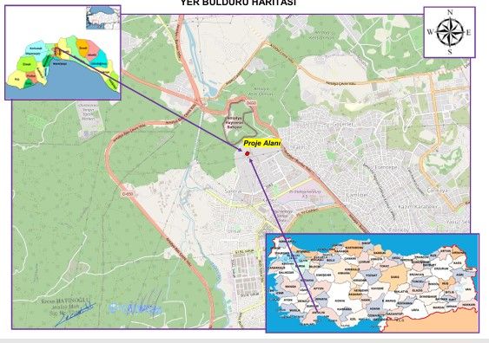The width and height of the screenshot is (489, 343).
Task: Open the Antalya districts inset map
Action: click(x=63, y=52)
